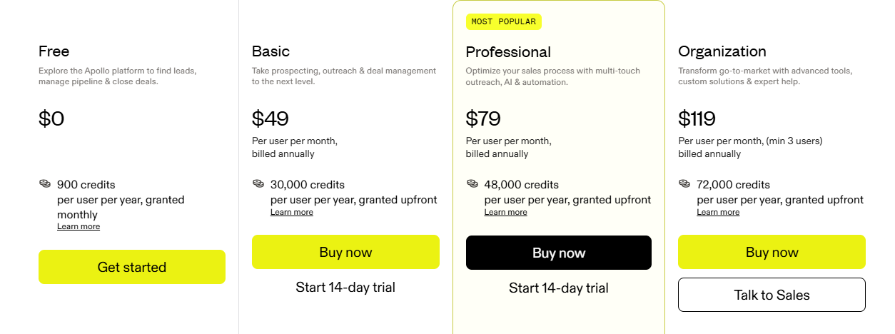This screenshot has height=334, width=895.
Task: Click the Organization plan credits coin icon
Action: 684,184
